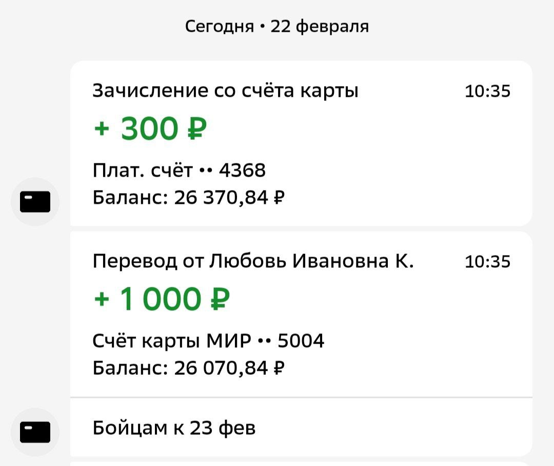554x466 pixels.
Task: Tap the Баланс: 26 070,84 ₽ line
Action: click(189, 368)
